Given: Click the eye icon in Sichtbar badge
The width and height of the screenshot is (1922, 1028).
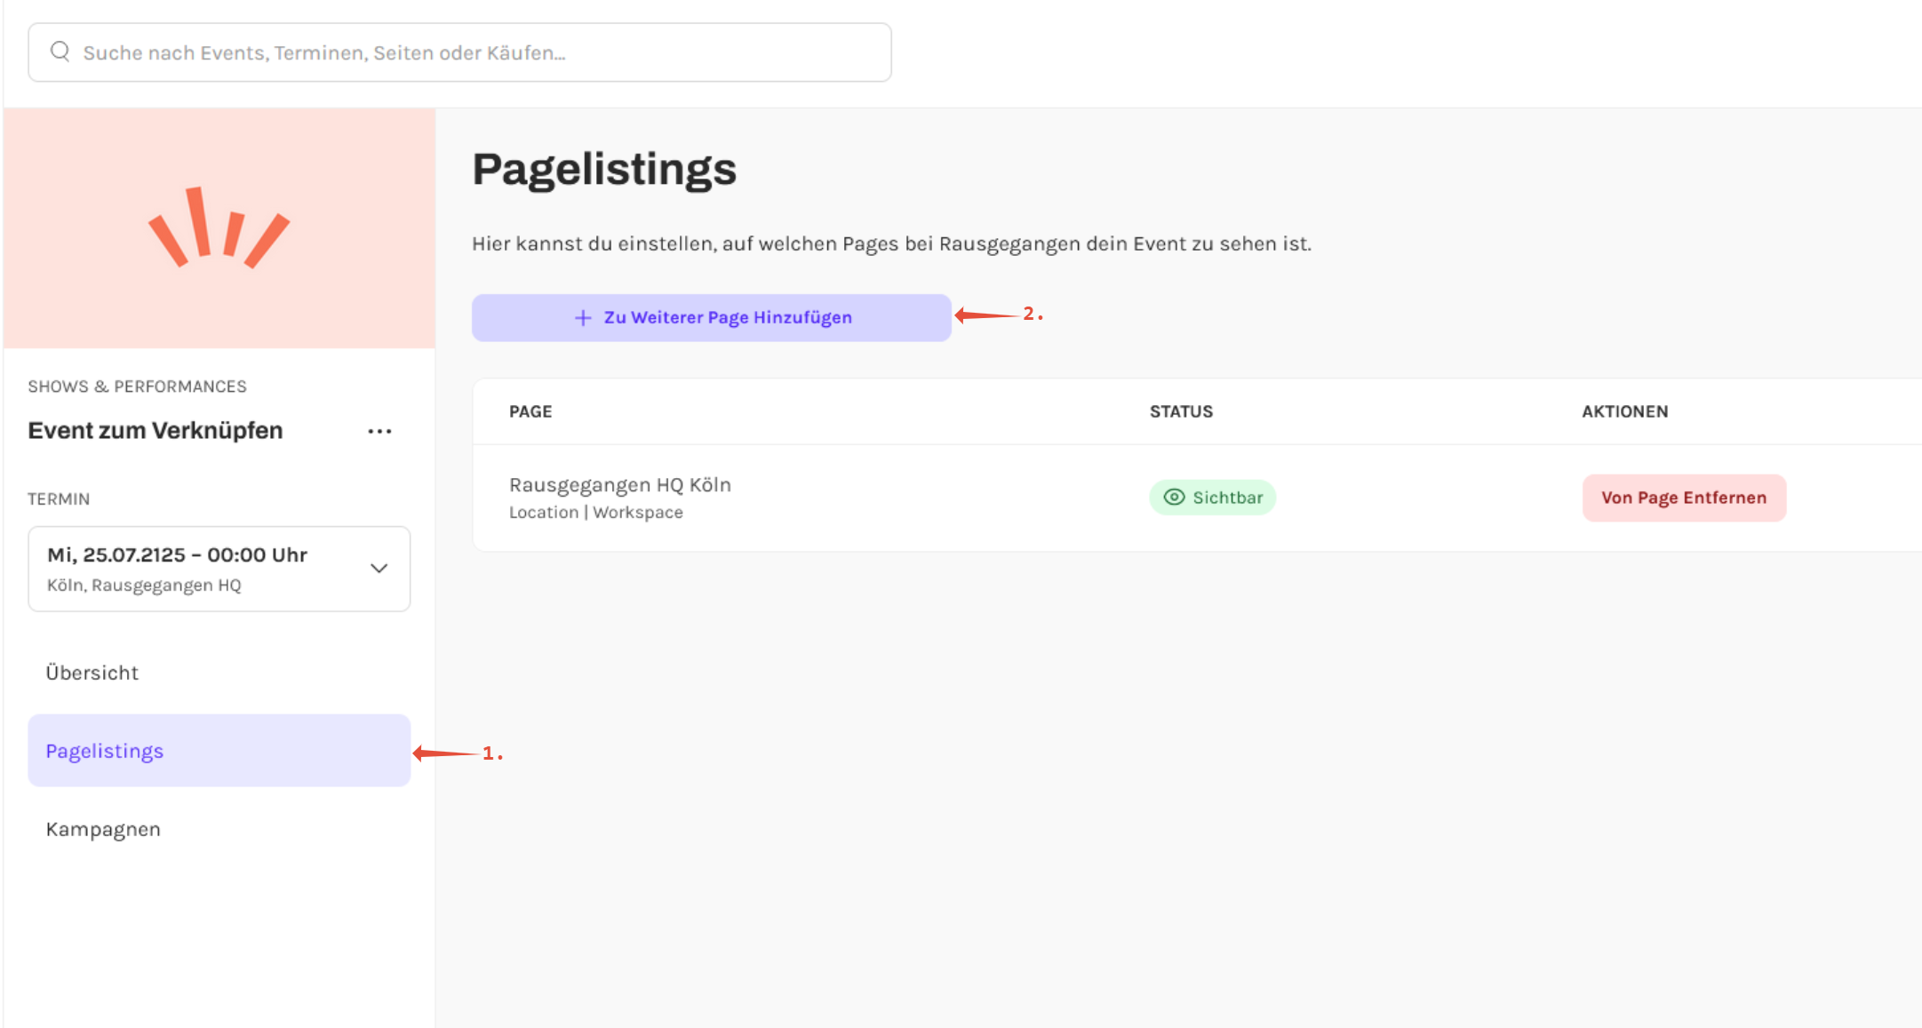Looking at the screenshot, I should coord(1174,498).
